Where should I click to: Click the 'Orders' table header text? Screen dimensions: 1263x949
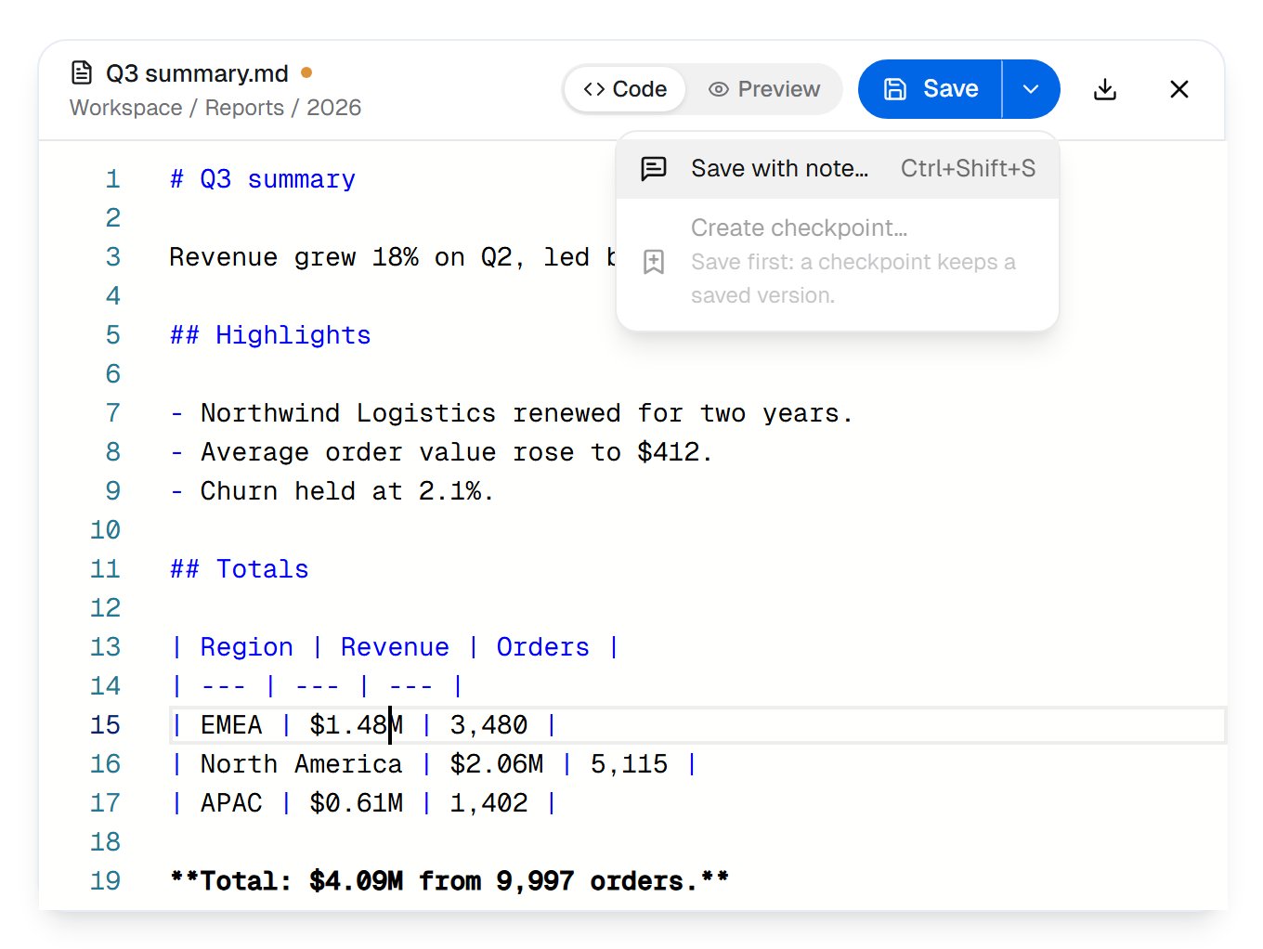click(x=542, y=647)
